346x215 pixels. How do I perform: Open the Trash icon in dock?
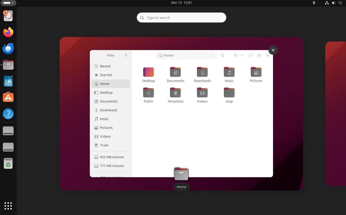pyautogui.click(x=8, y=164)
